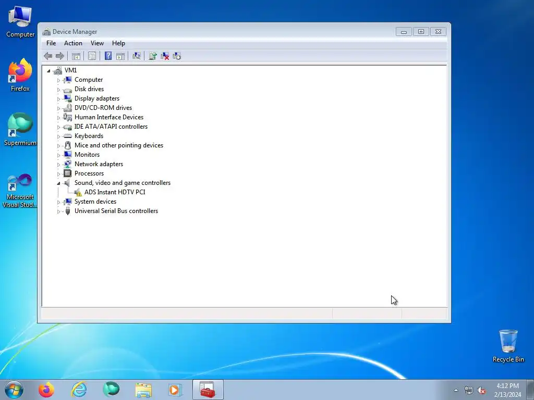Open the Help menu
The image size is (534, 400).
click(x=118, y=43)
